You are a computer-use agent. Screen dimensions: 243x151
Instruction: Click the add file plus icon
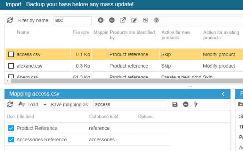click(101, 20)
